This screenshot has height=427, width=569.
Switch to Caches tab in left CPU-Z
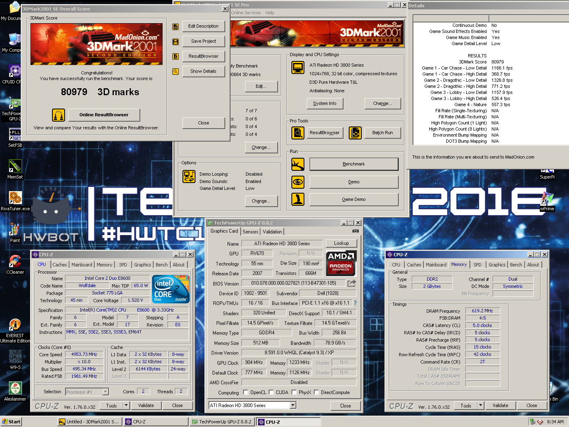pyautogui.click(x=60, y=265)
